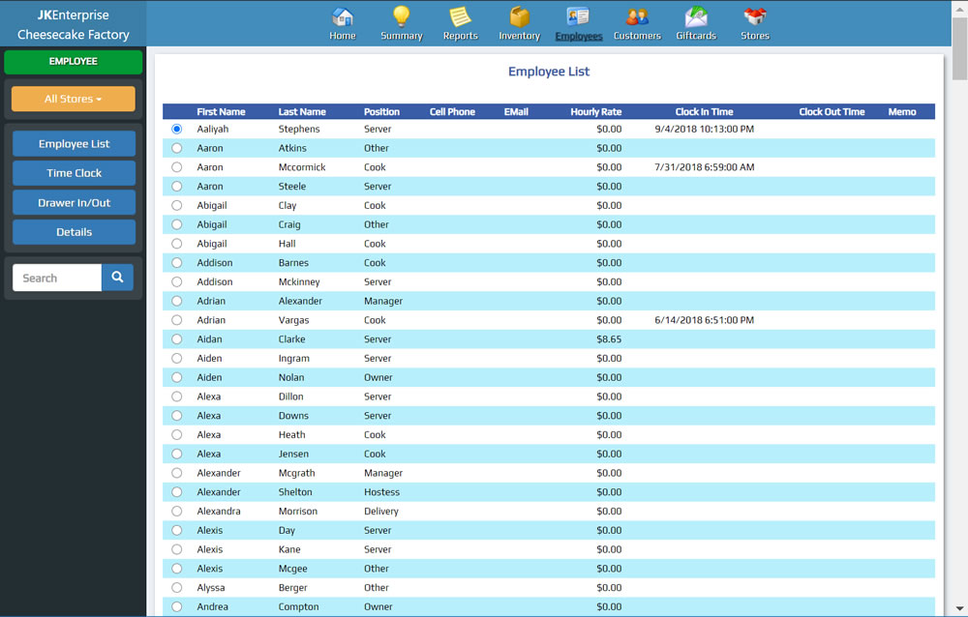The image size is (968, 617).
Task: Go to the Home tab label
Action: coord(343,36)
